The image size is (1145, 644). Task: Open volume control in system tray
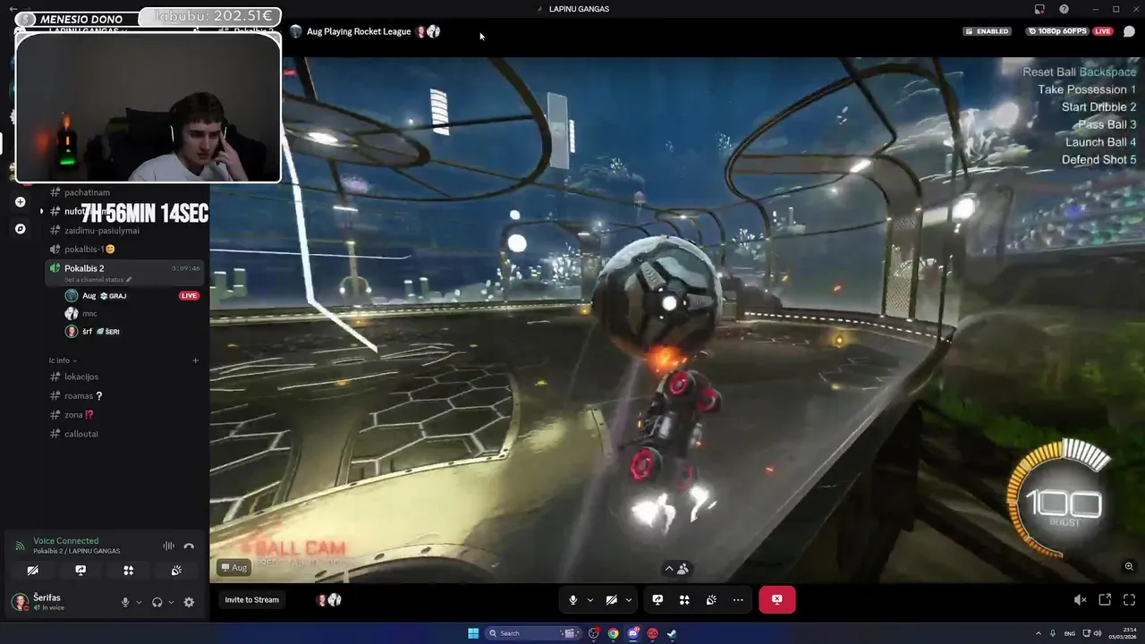(1097, 633)
